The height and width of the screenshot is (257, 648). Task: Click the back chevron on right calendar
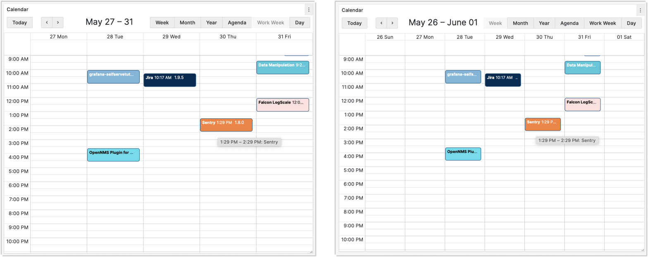point(381,23)
